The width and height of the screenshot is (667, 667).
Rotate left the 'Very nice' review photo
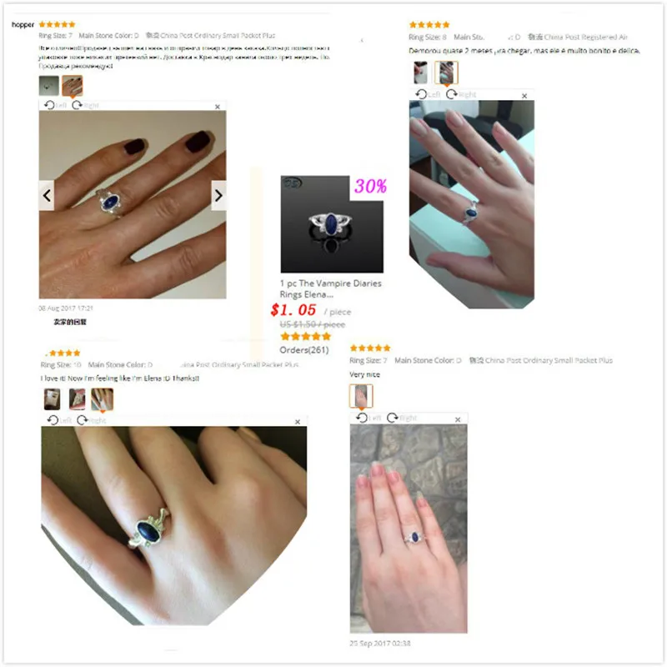369,419
